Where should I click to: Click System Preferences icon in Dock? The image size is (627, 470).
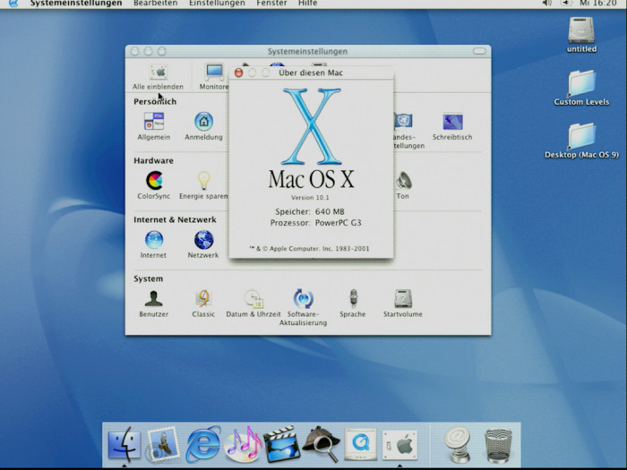pyautogui.click(x=399, y=444)
